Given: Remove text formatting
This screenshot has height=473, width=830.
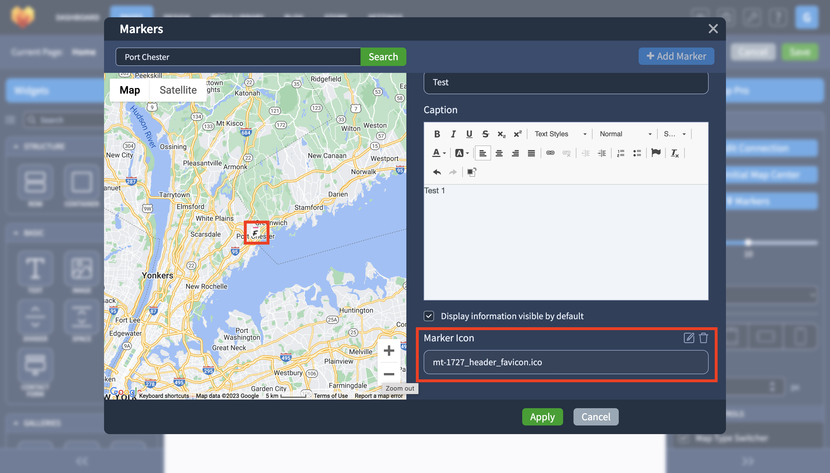Looking at the screenshot, I should tap(675, 153).
